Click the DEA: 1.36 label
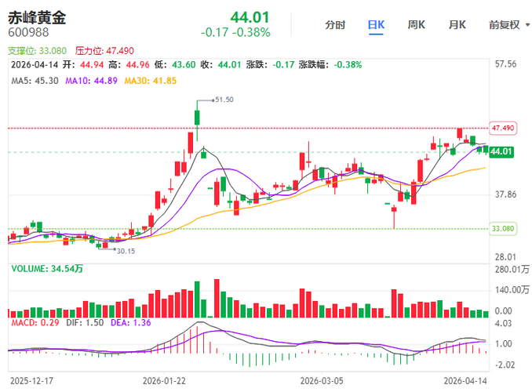Screen dimensions: 532x392 click(x=131, y=322)
